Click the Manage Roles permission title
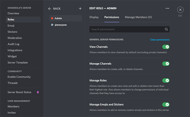Image resolution: width=190 pixels, height=117 pixels. tap(98, 80)
